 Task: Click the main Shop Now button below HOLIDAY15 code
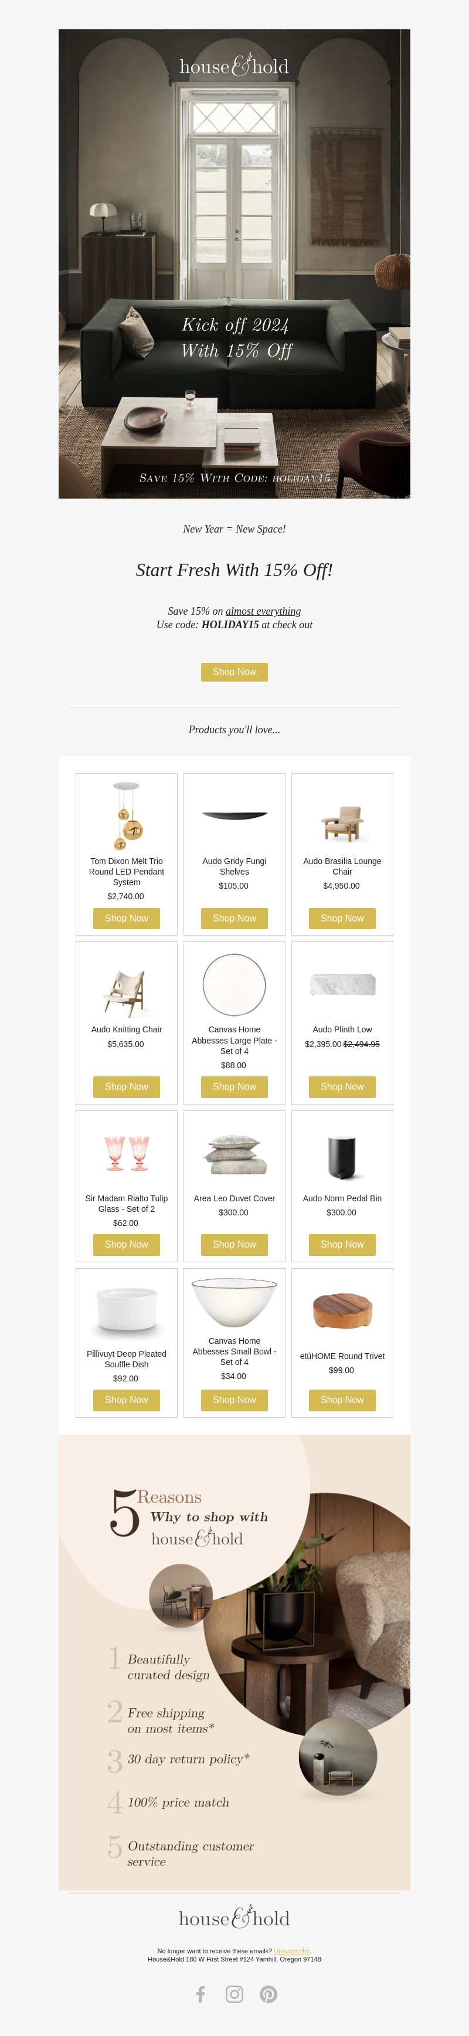pos(235,672)
